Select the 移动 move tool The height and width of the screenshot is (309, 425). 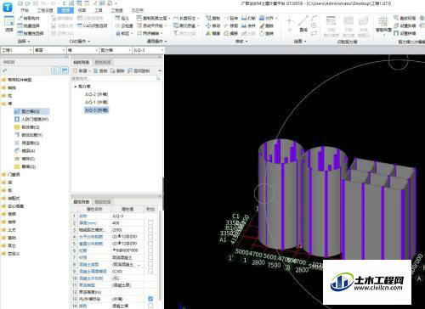(213, 25)
